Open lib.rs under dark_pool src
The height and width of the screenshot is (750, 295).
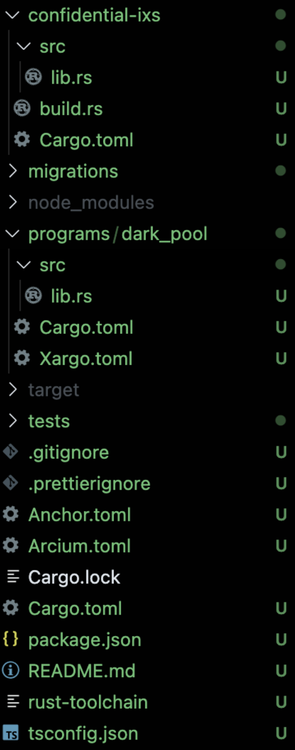click(71, 296)
